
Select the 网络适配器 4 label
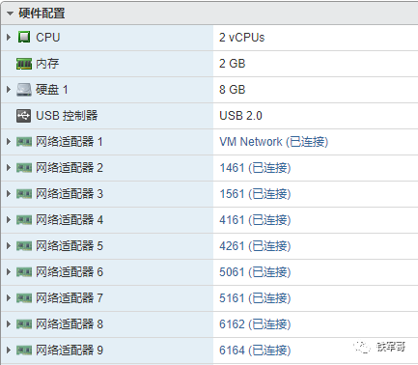pos(70,220)
